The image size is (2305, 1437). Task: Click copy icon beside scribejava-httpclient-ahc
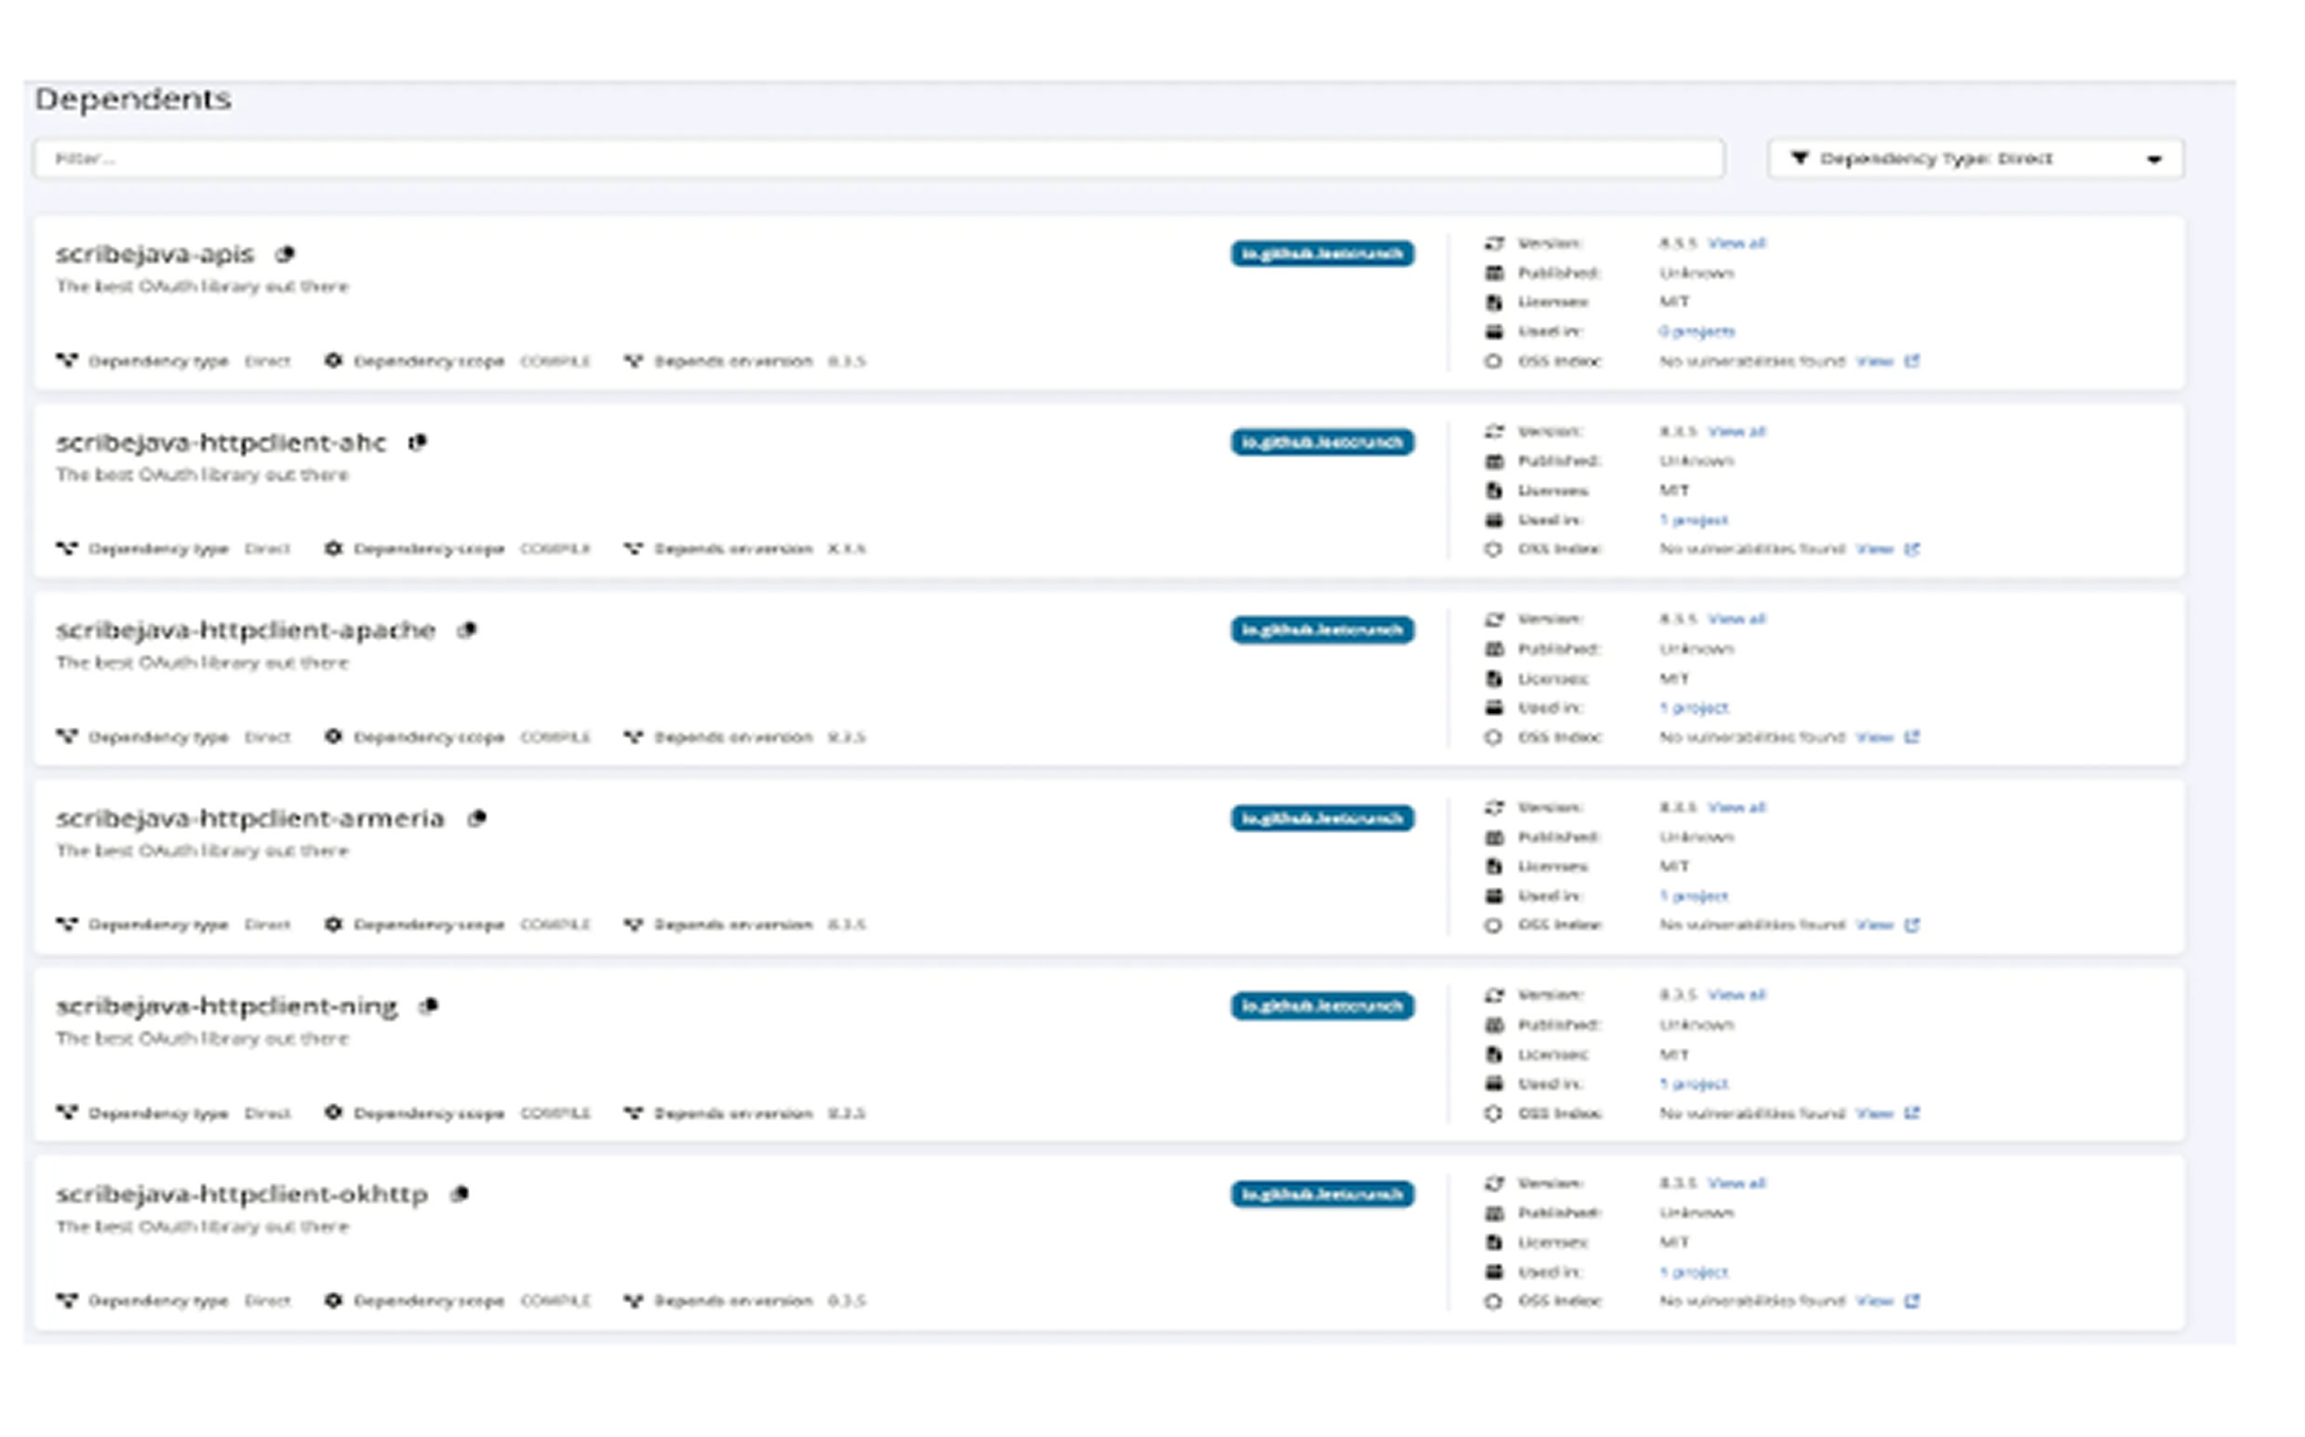coord(417,442)
